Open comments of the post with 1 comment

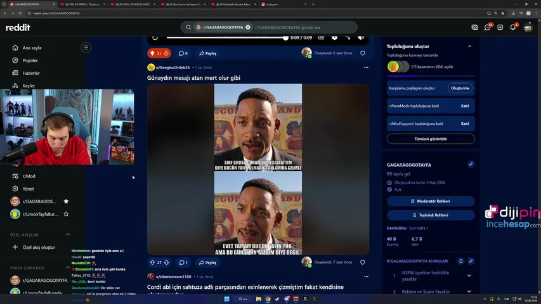[183, 263]
